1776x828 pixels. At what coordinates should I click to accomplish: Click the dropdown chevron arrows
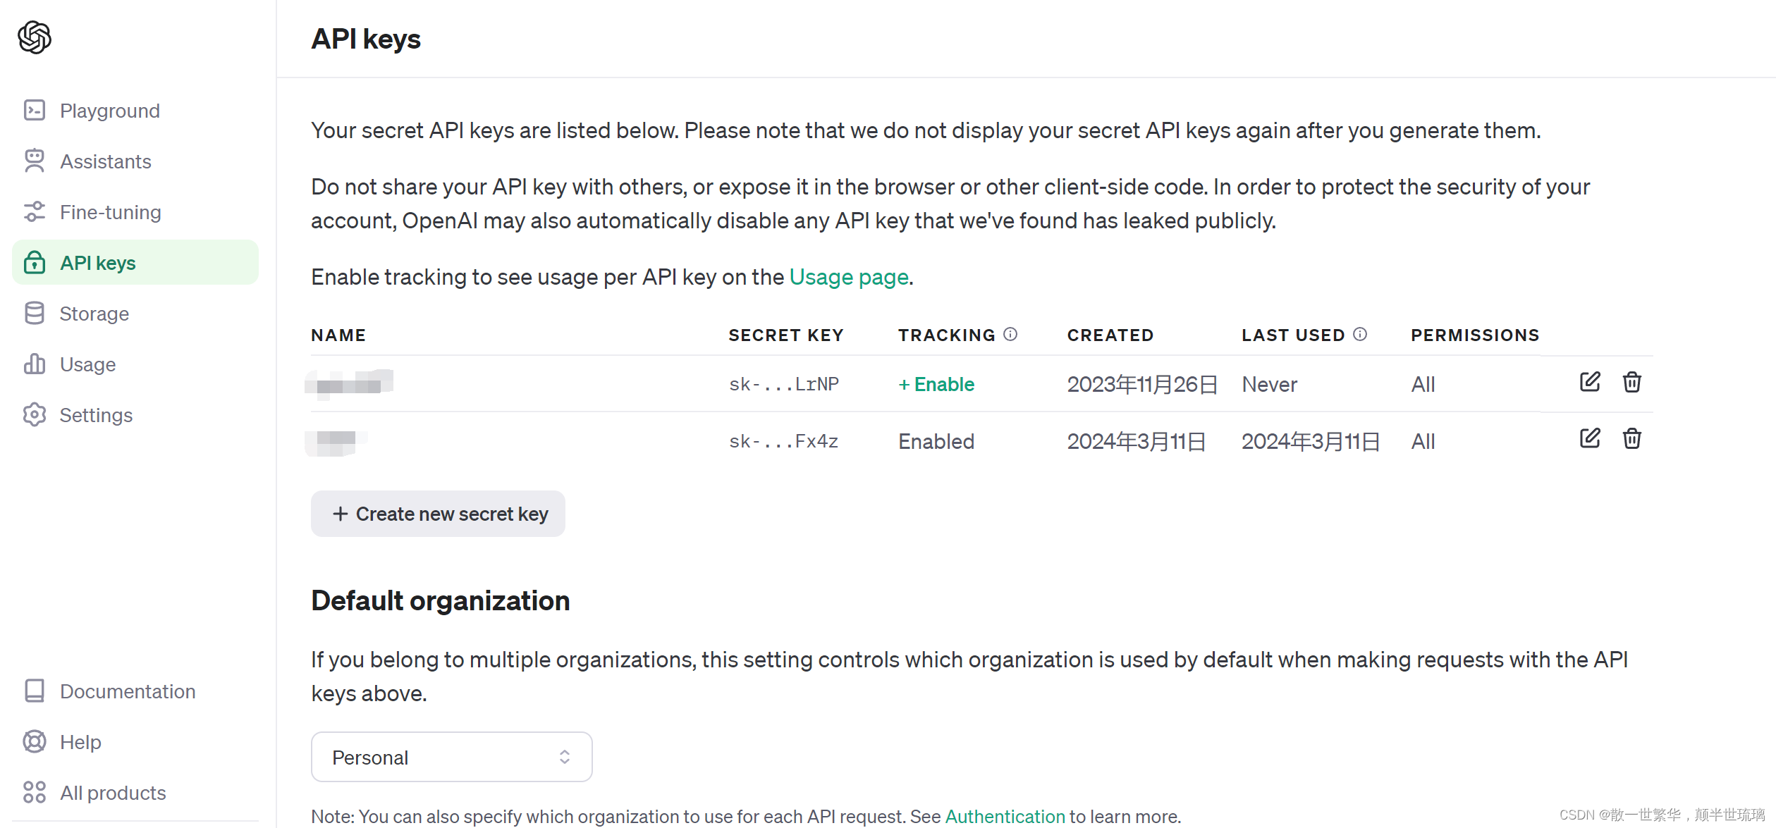click(565, 757)
